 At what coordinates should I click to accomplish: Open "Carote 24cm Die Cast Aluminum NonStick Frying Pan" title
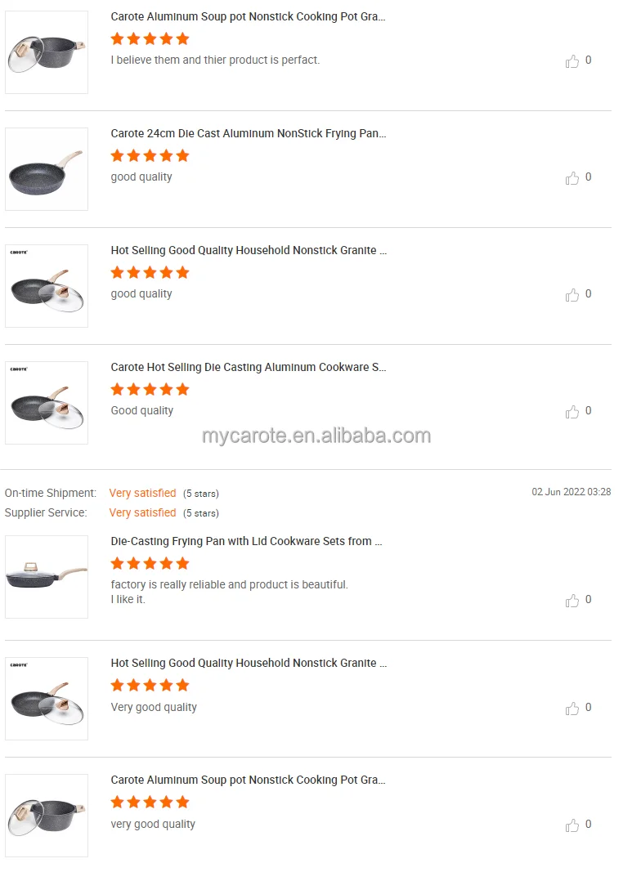click(x=249, y=133)
